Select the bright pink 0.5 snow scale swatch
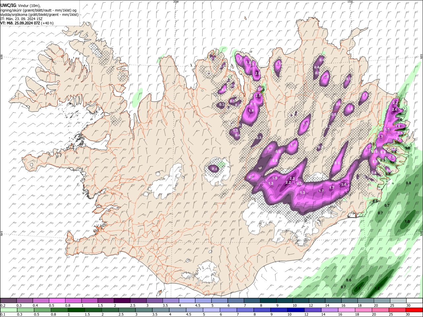 click(x=57, y=301)
